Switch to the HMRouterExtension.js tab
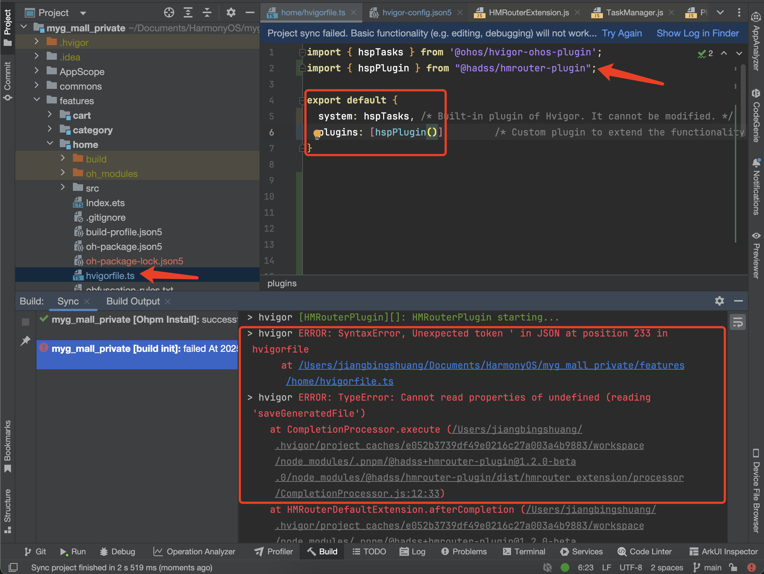 529,12
